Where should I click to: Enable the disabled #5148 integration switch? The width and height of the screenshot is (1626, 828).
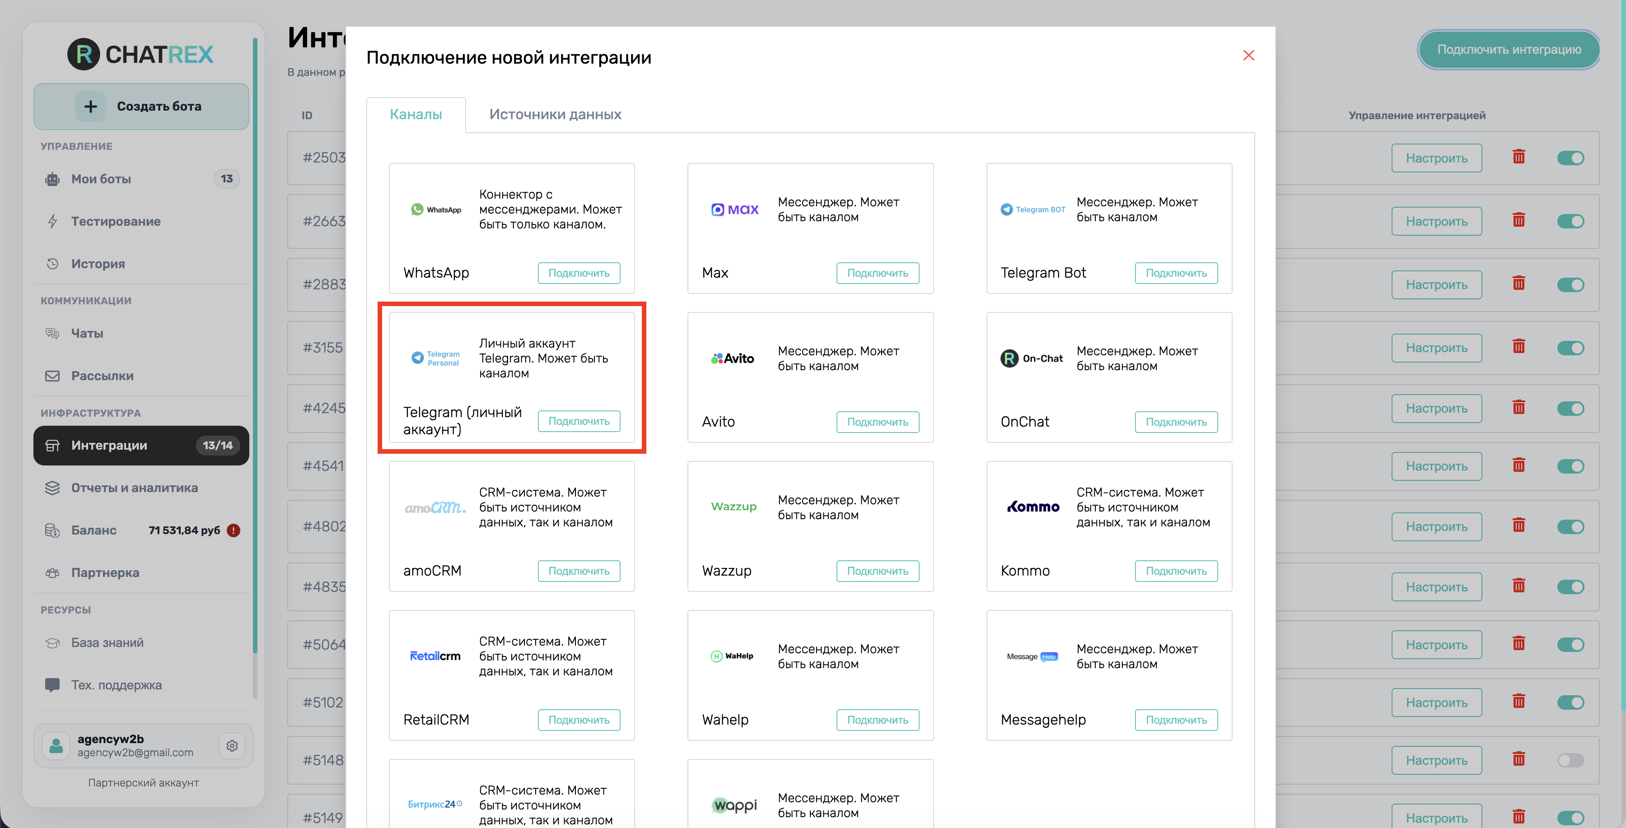click(1570, 760)
